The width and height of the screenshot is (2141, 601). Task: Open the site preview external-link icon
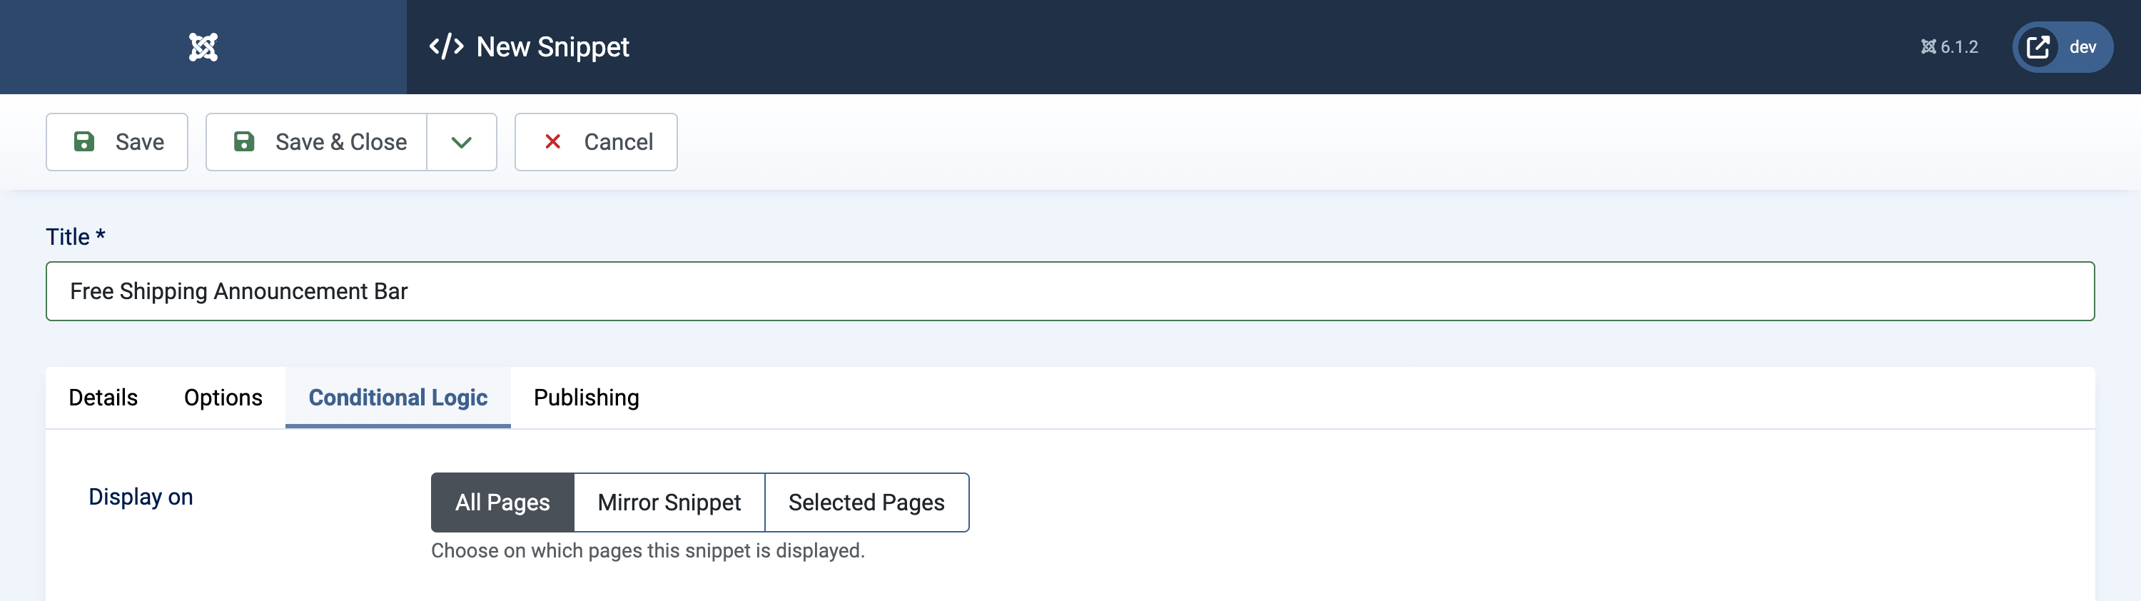[x=2038, y=46]
